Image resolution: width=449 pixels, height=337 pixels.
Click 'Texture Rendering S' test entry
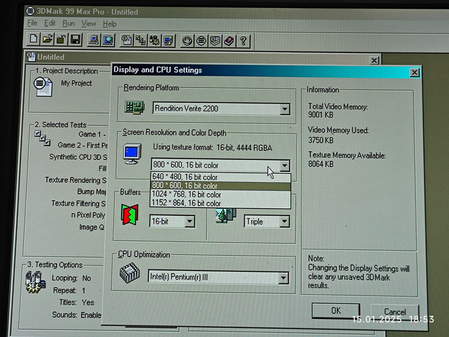click(76, 180)
